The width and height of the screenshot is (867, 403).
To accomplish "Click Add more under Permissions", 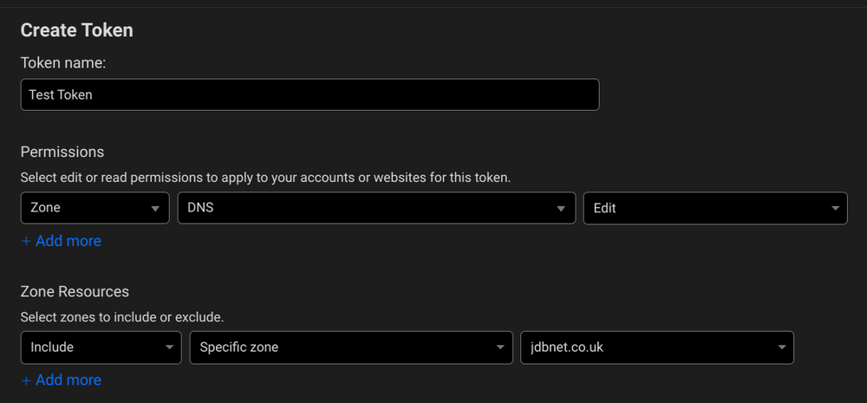I will [x=68, y=241].
